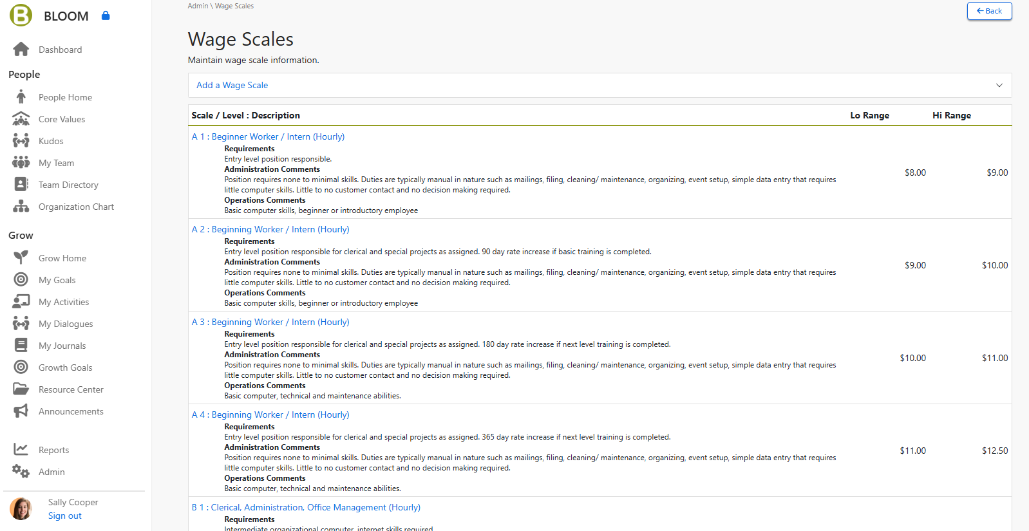
Task: Click the Back button
Action: [x=989, y=11]
